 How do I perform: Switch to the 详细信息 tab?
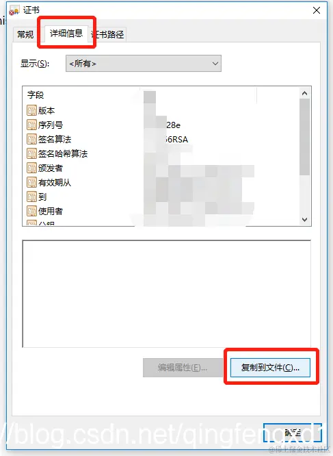pos(66,34)
